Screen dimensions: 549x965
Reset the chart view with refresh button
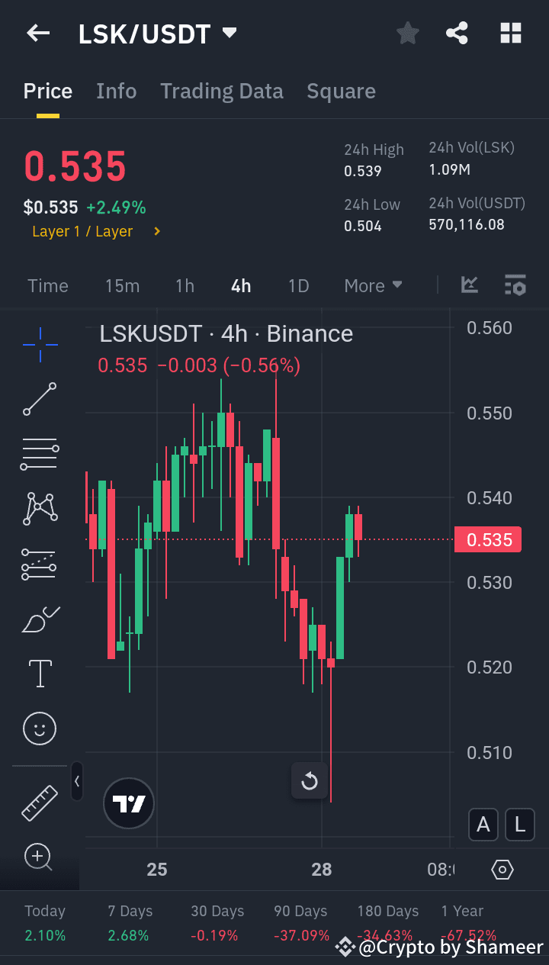309,780
